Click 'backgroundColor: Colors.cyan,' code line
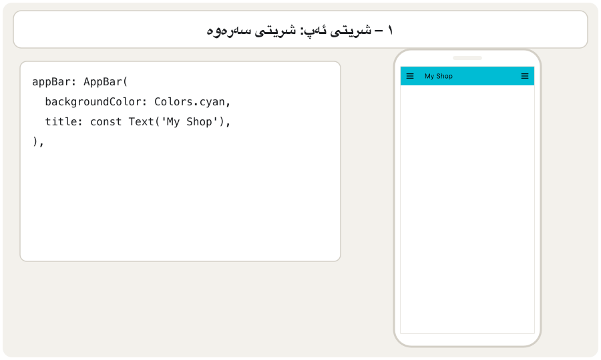 tap(138, 102)
